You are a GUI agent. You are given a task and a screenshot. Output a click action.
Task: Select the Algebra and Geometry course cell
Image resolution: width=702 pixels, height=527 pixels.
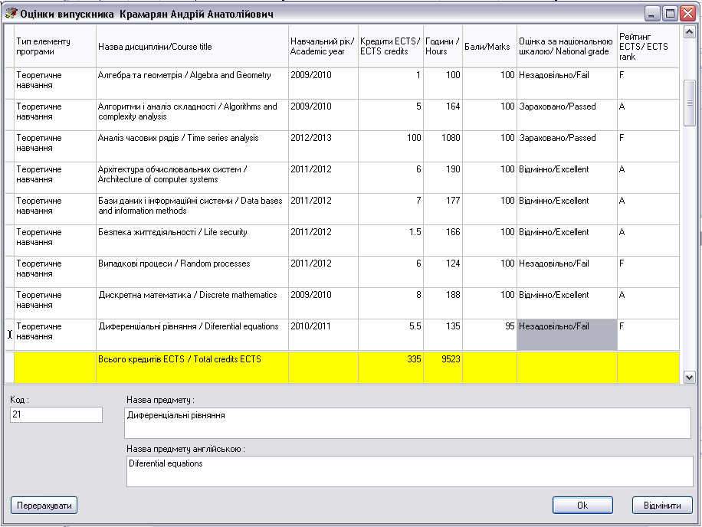192,83
